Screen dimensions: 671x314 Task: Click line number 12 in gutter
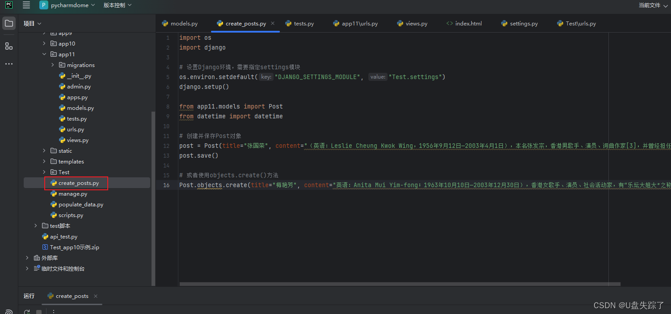coord(167,146)
